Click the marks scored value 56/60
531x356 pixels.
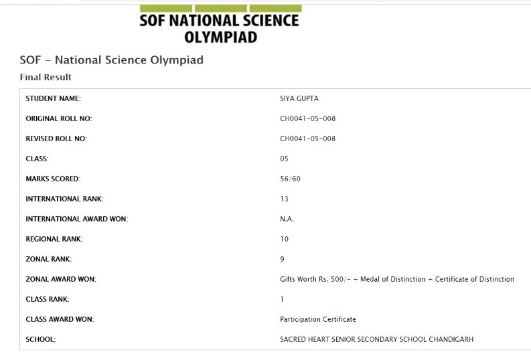pyautogui.click(x=290, y=179)
